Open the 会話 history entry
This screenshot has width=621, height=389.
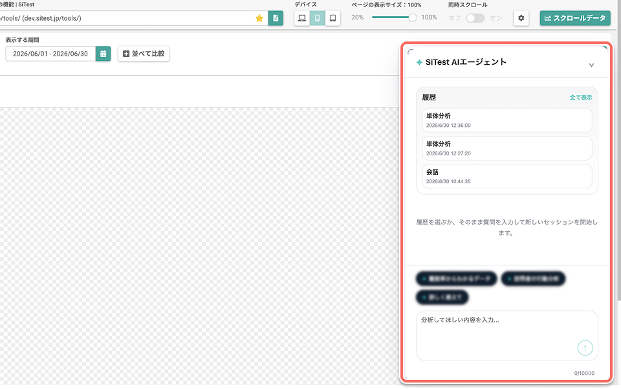(507, 176)
